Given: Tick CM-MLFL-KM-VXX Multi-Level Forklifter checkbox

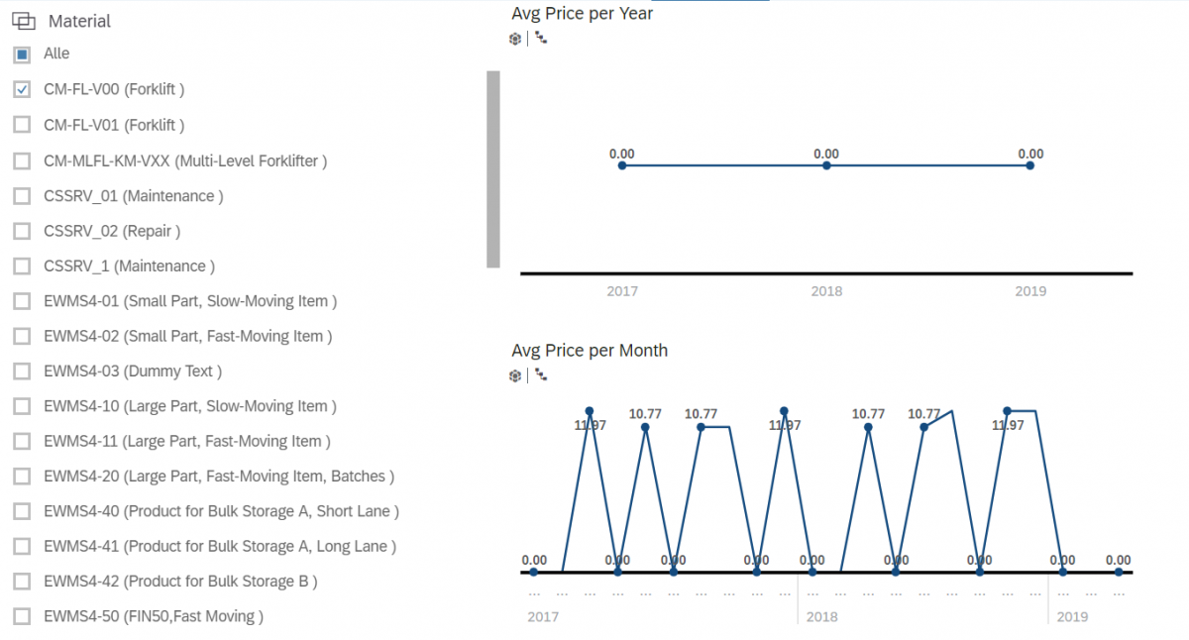Looking at the screenshot, I should (x=22, y=160).
